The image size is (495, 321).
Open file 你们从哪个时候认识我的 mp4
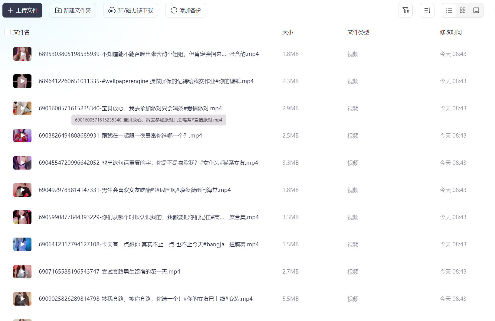coord(149,217)
